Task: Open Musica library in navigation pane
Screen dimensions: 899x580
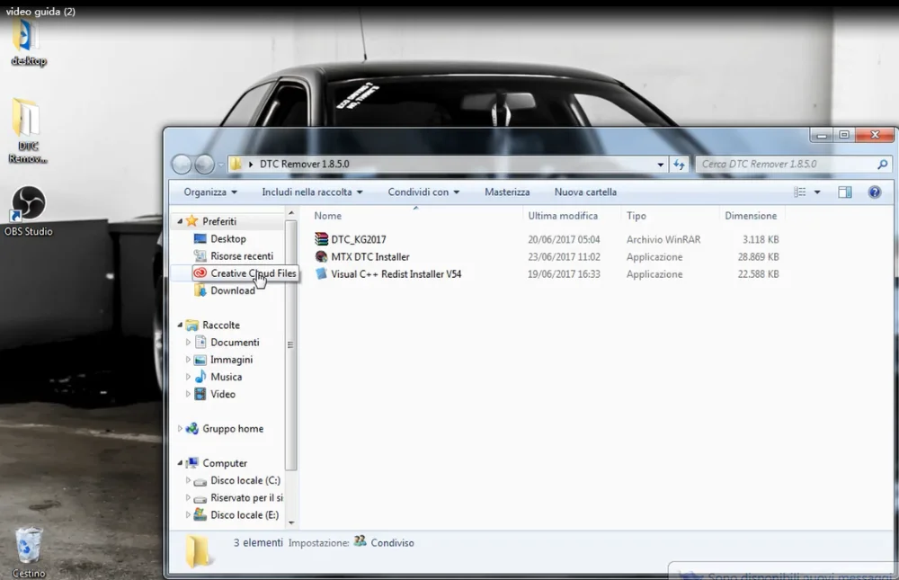Action: point(226,377)
